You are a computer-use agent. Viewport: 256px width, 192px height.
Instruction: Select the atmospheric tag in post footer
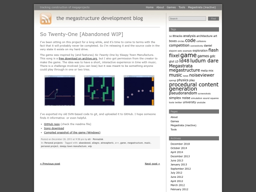[107, 143]
